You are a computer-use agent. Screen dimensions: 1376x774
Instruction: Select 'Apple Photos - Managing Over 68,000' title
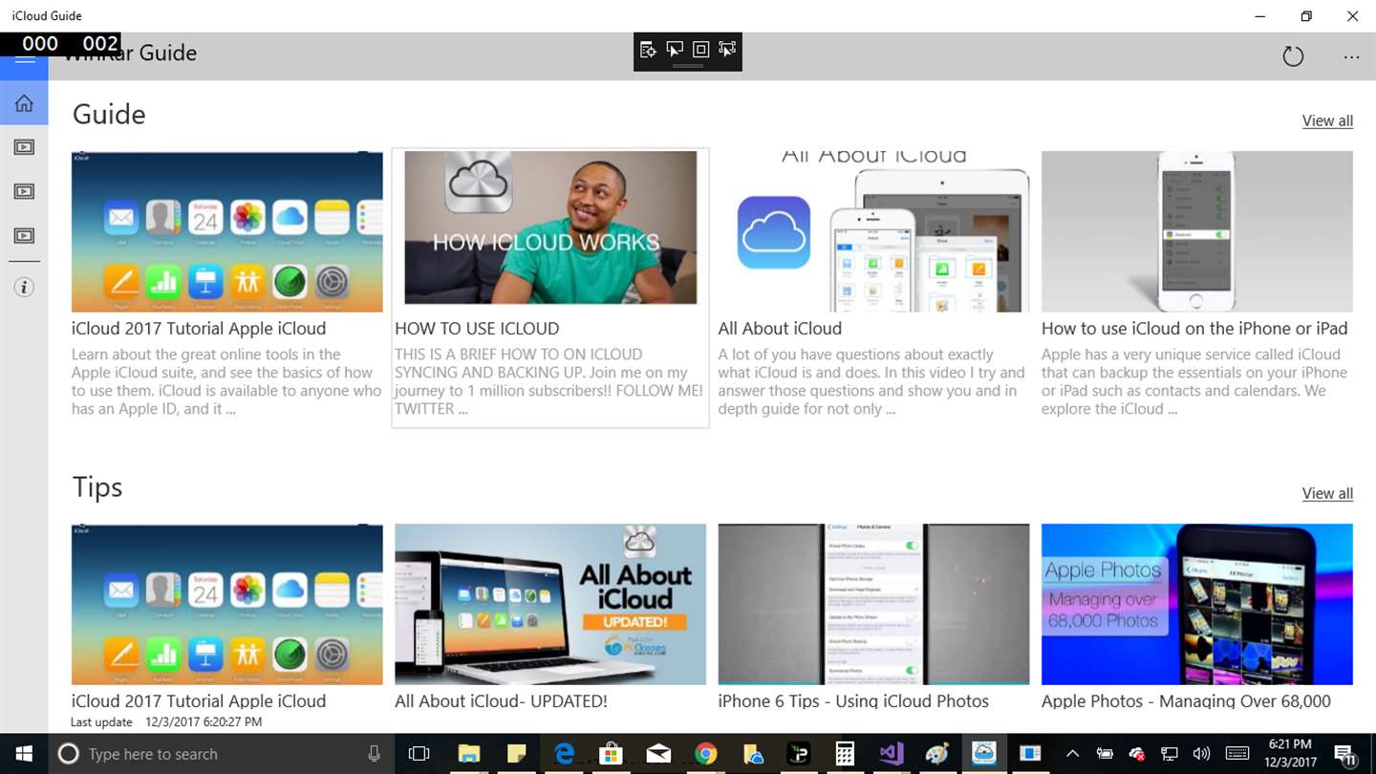(x=1186, y=700)
